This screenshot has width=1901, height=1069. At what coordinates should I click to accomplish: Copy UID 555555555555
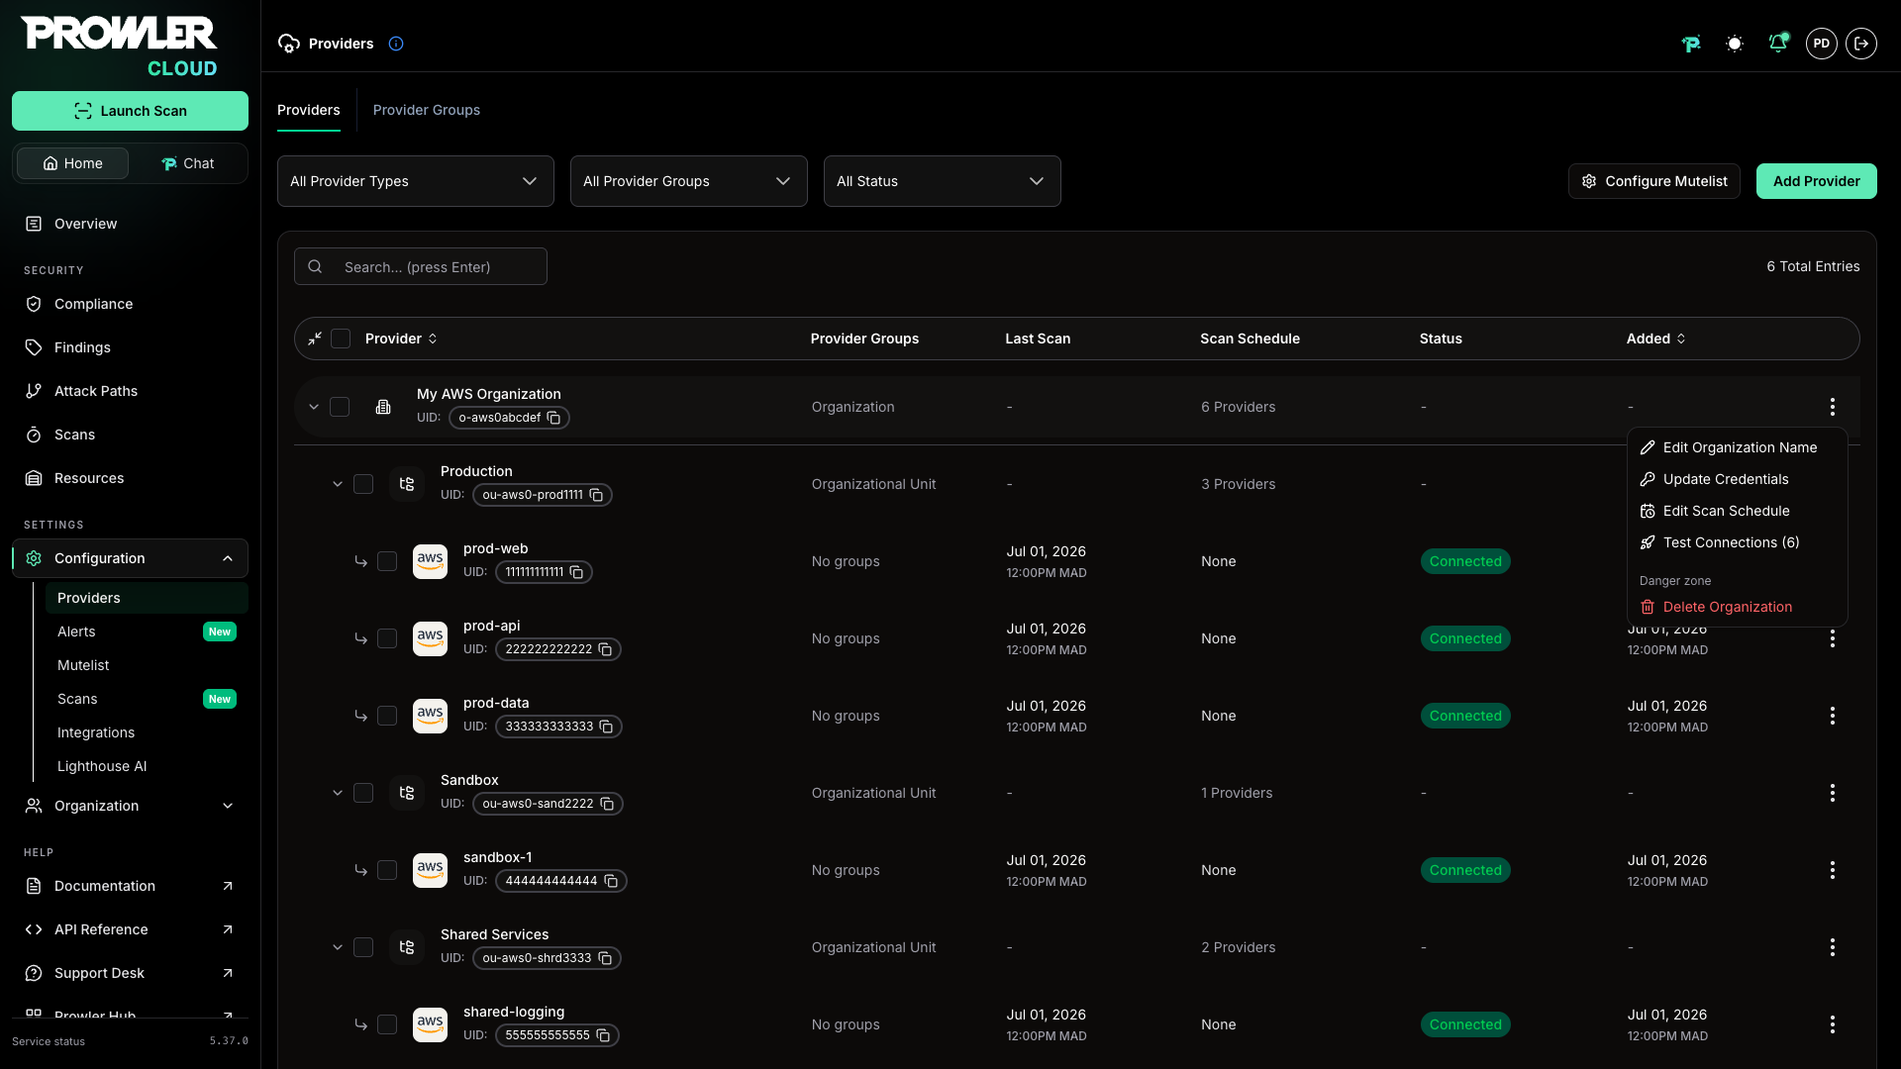pos(603,1035)
